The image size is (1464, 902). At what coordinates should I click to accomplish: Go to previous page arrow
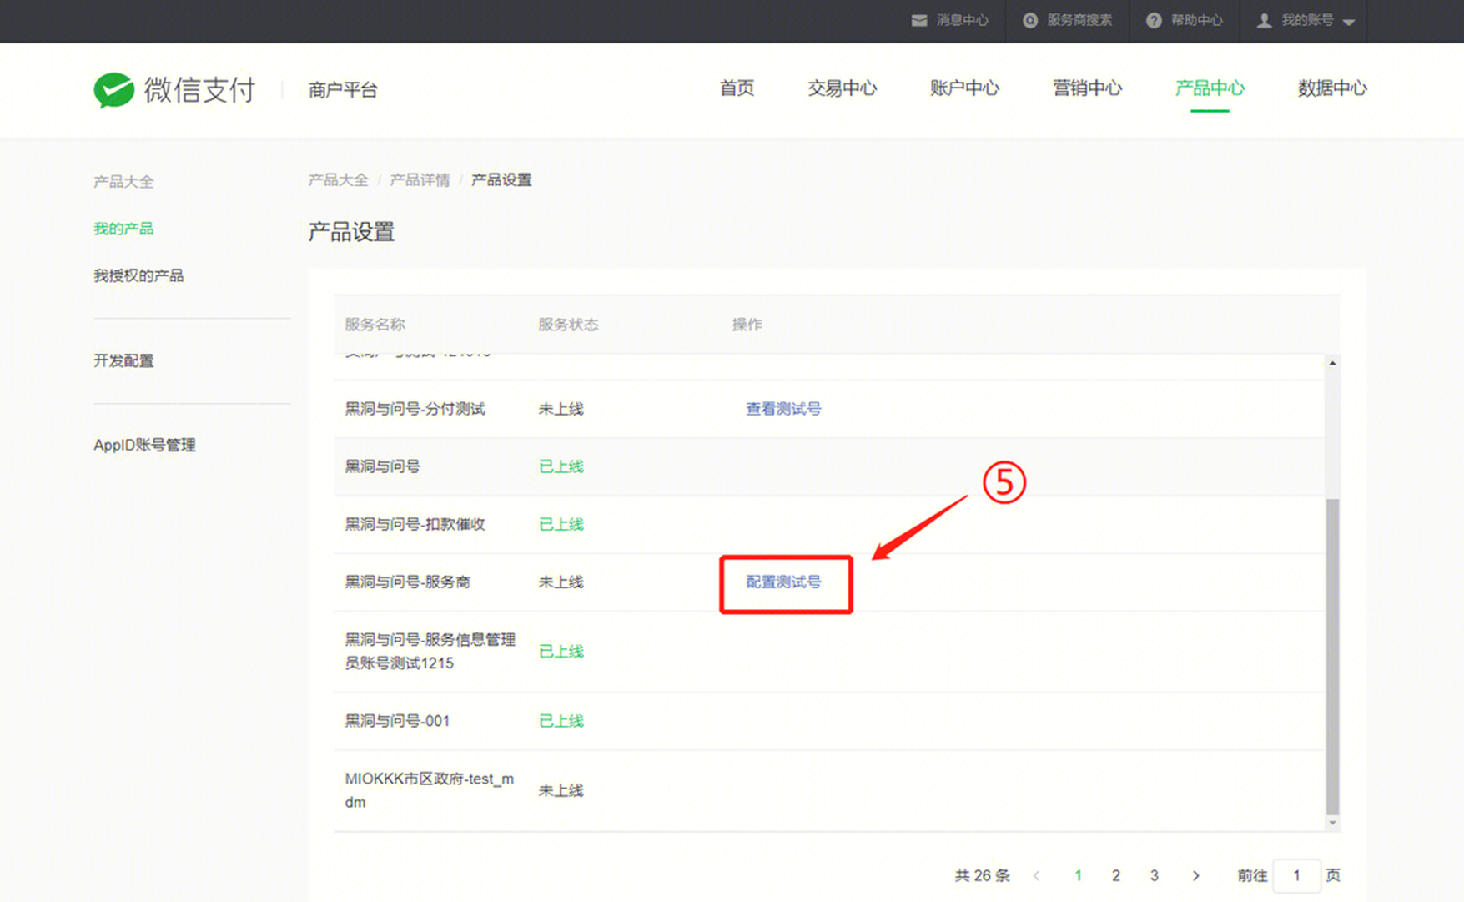1036,875
